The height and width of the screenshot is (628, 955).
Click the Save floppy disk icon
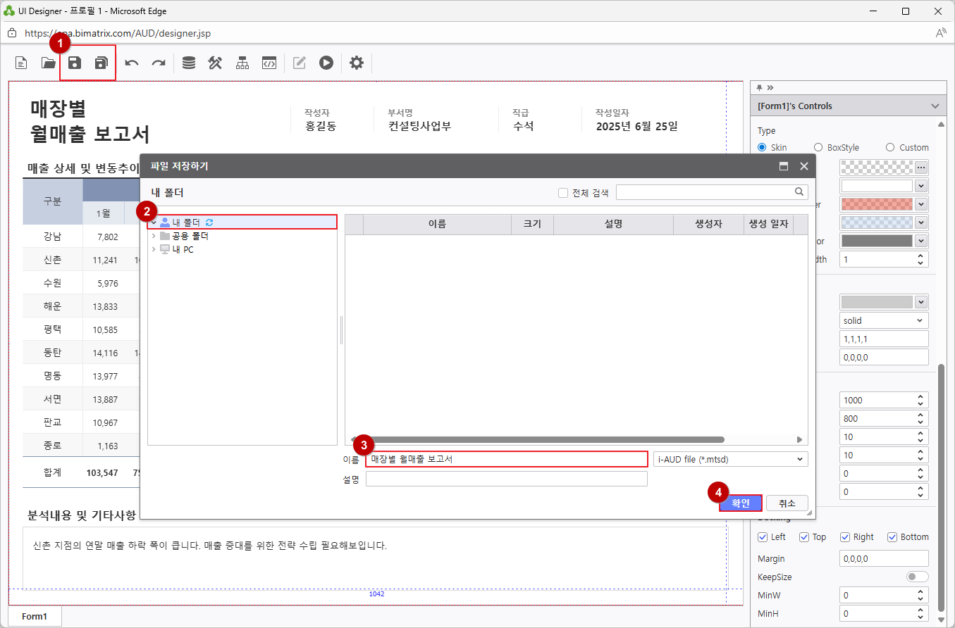pos(75,63)
